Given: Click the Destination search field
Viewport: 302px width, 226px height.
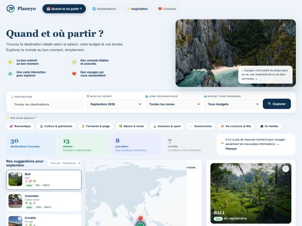Looking at the screenshot, I should click(x=47, y=104).
